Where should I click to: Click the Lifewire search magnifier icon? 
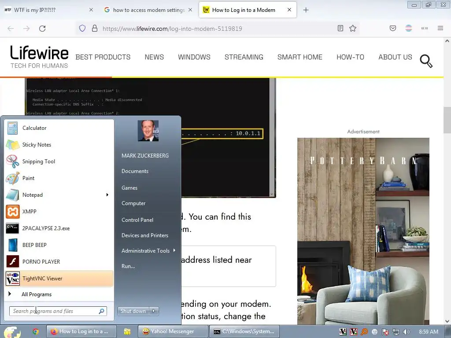click(x=426, y=61)
